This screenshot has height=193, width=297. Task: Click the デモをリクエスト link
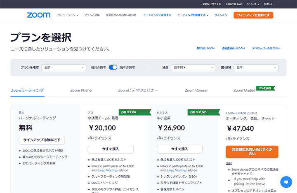pos(211,4)
